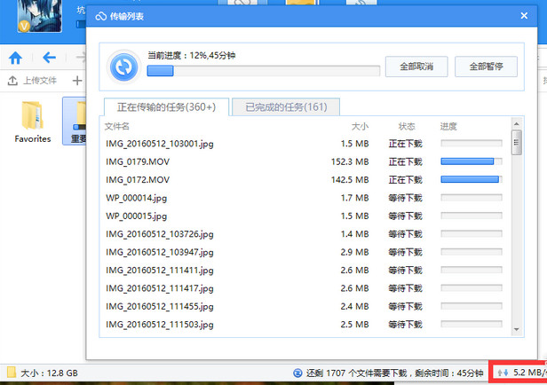Click the upload file icon
This screenshot has width=547, height=385.
pyautogui.click(x=12, y=81)
